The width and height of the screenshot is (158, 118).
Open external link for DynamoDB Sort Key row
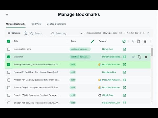pyautogui.click(x=124, y=72)
